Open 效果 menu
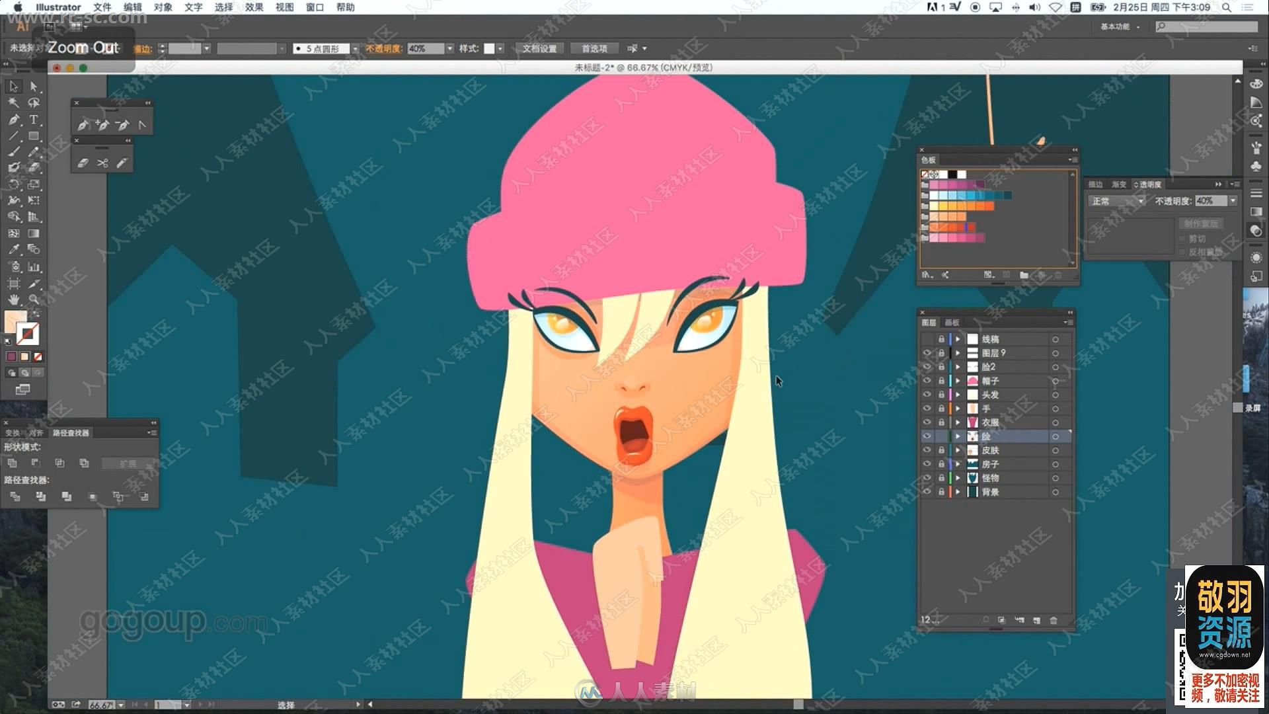 click(254, 7)
